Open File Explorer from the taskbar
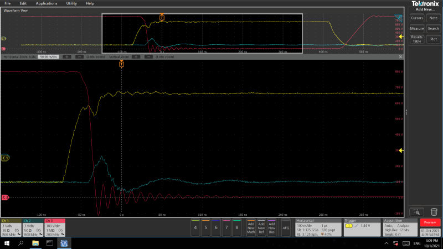 (35, 243)
